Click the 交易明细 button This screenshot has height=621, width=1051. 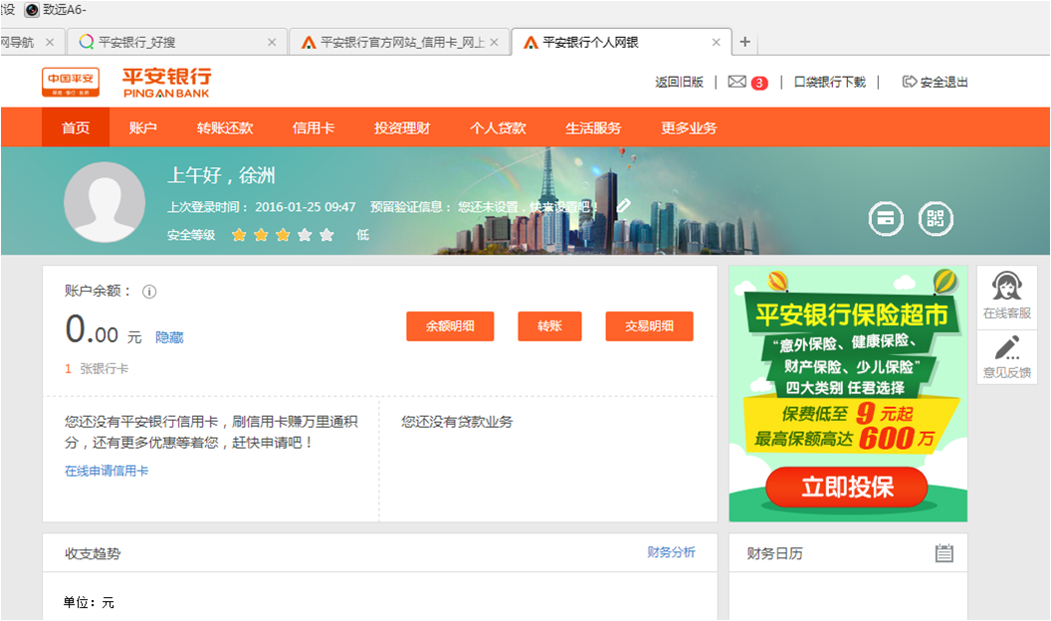point(649,326)
